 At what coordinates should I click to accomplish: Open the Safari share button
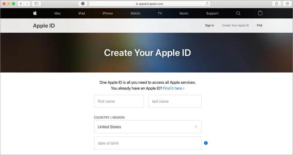(277, 4)
